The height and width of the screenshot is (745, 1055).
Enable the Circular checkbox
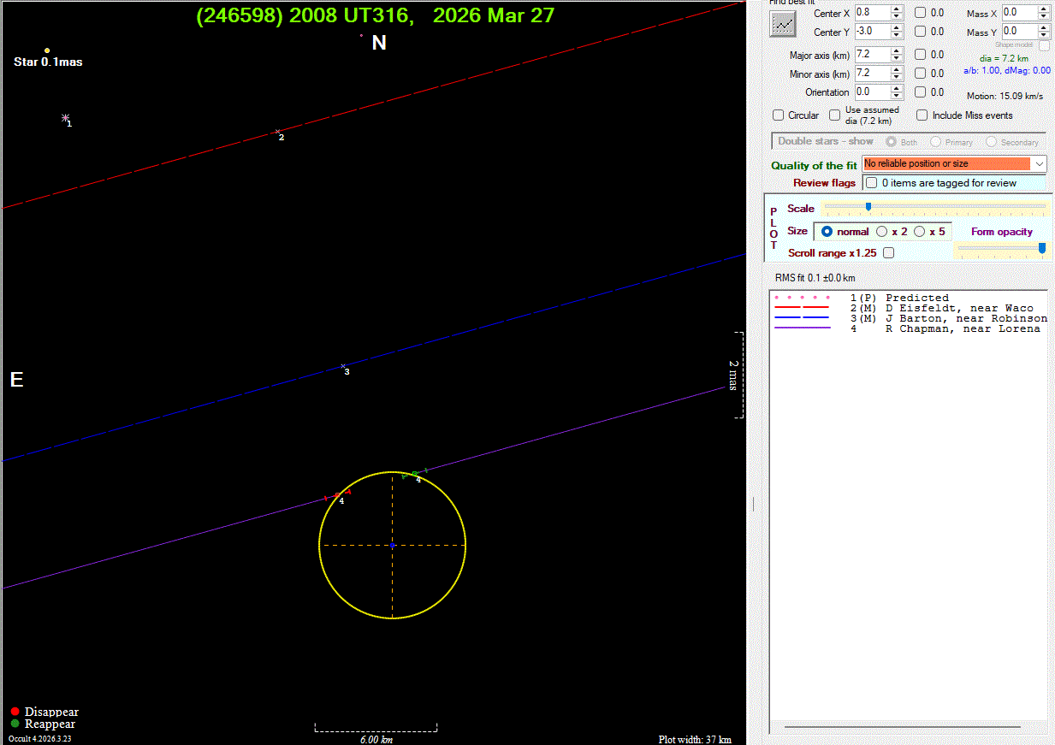pos(779,115)
